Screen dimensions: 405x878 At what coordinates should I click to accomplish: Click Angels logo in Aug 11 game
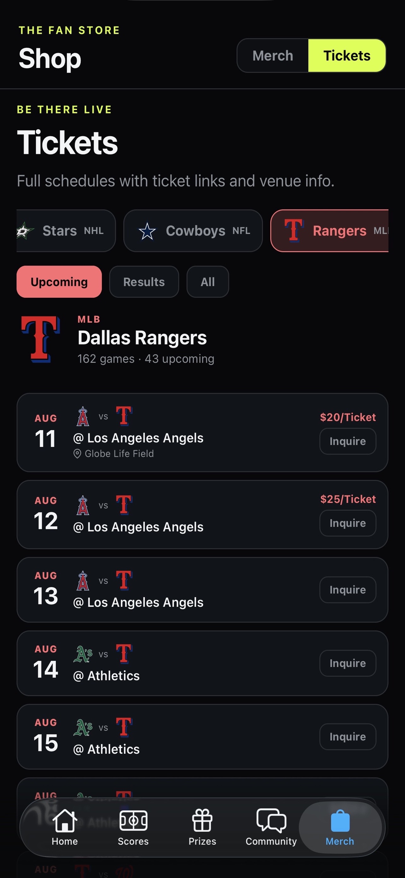83,416
